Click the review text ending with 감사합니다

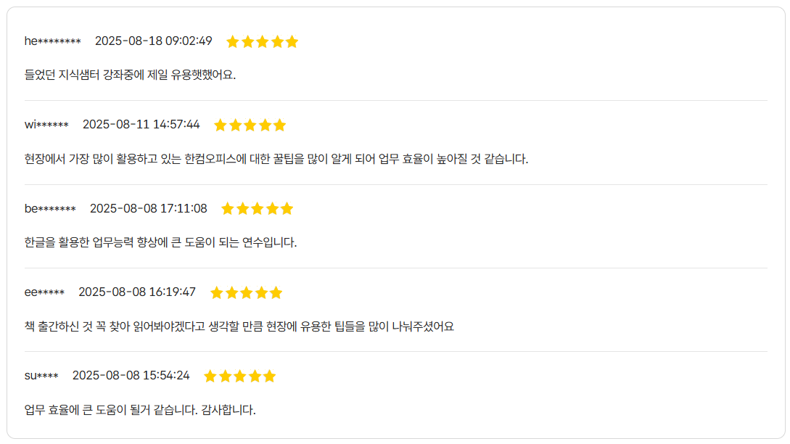pyautogui.click(x=140, y=410)
